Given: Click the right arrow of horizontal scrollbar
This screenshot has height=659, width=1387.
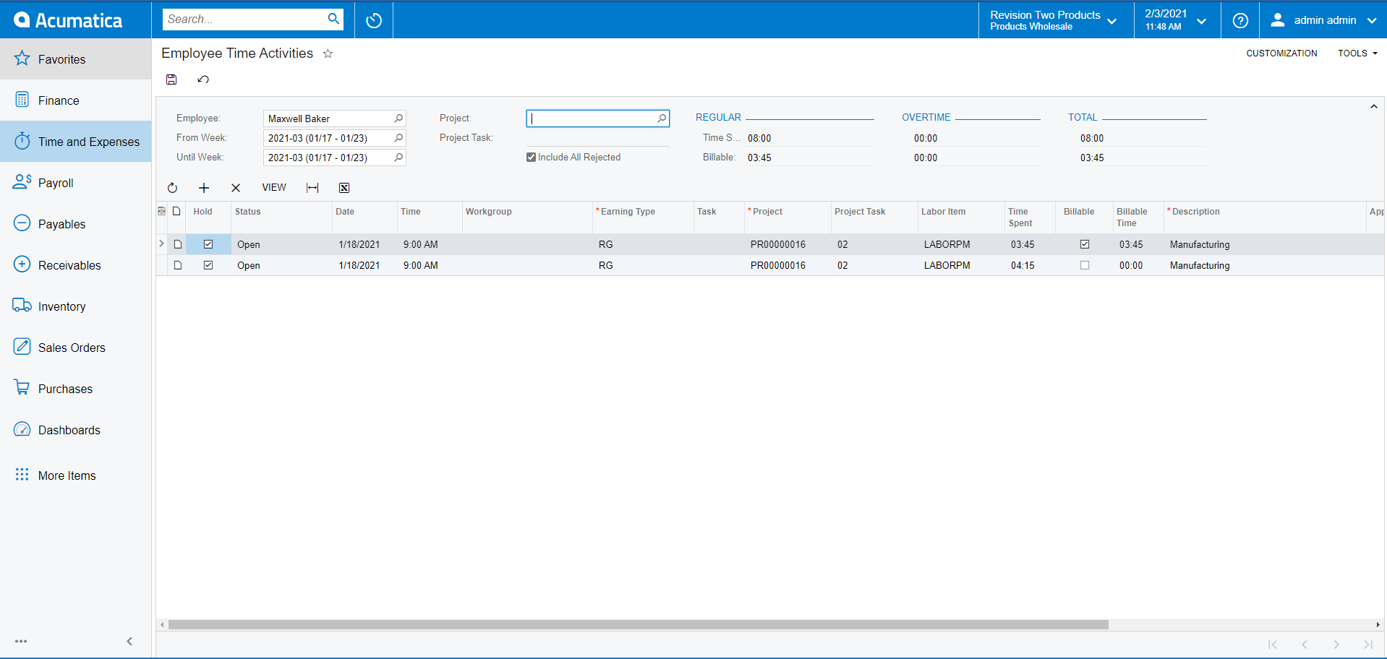Looking at the screenshot, I should tap(1378, 625).
